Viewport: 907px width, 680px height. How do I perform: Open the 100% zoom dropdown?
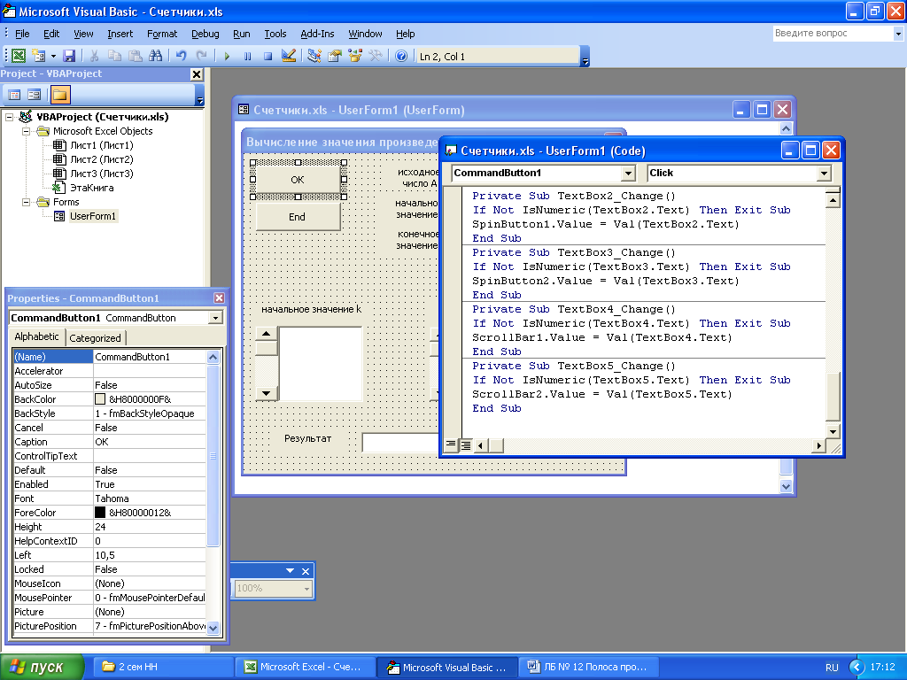click(306, 589)
